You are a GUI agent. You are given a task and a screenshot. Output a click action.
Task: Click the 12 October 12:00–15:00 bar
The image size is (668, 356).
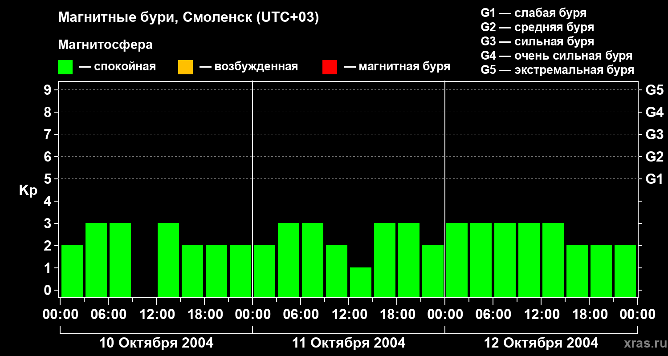click(553, 260)
